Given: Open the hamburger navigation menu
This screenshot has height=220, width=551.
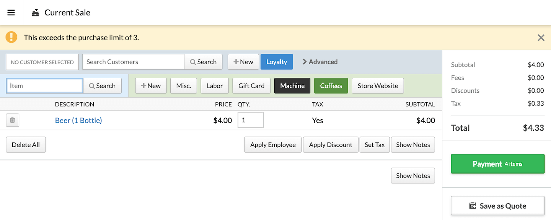Looking at the screenshot, I should pos(11,13).
